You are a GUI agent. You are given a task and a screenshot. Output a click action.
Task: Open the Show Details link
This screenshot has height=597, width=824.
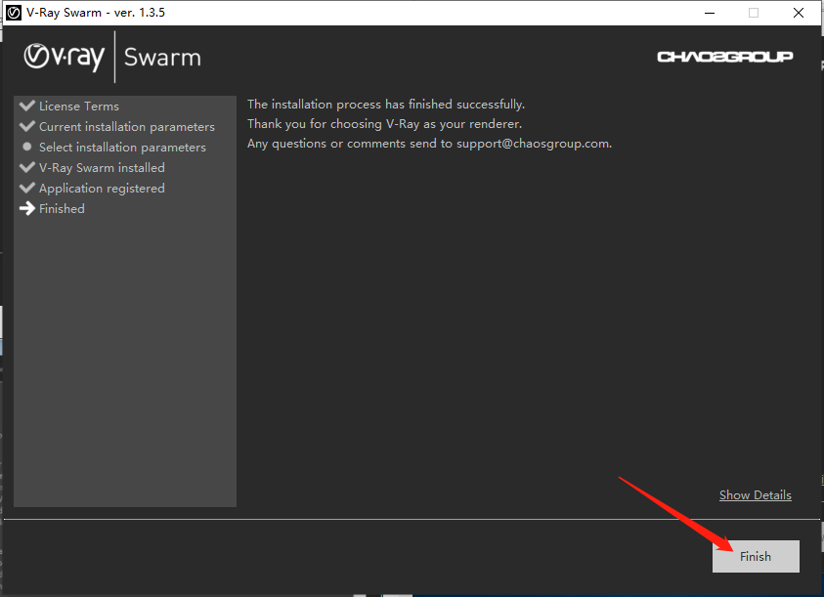click(x=756, y=495)
